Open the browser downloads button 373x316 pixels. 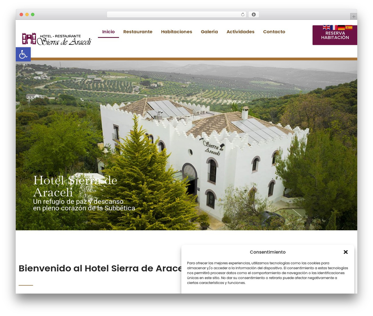[254, 15]
